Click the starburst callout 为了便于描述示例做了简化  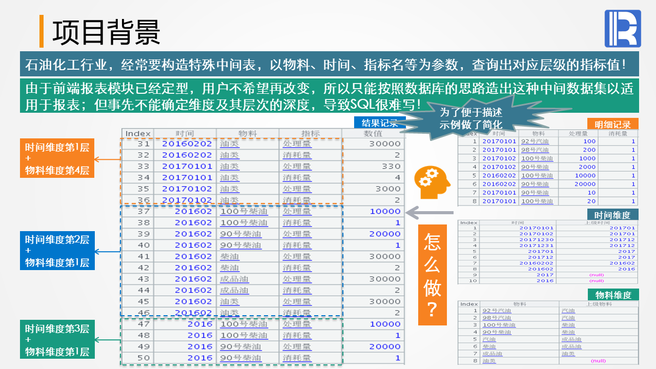point(471,119)
